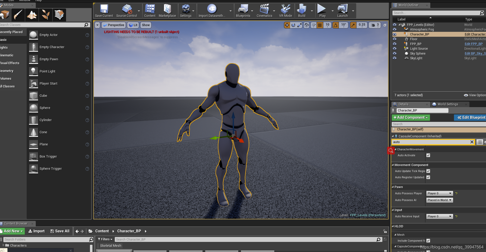The width and height of the screenshot is (486, 252).
Task: Select the scale gizmo tool in viewport
Action: [299, 25]
